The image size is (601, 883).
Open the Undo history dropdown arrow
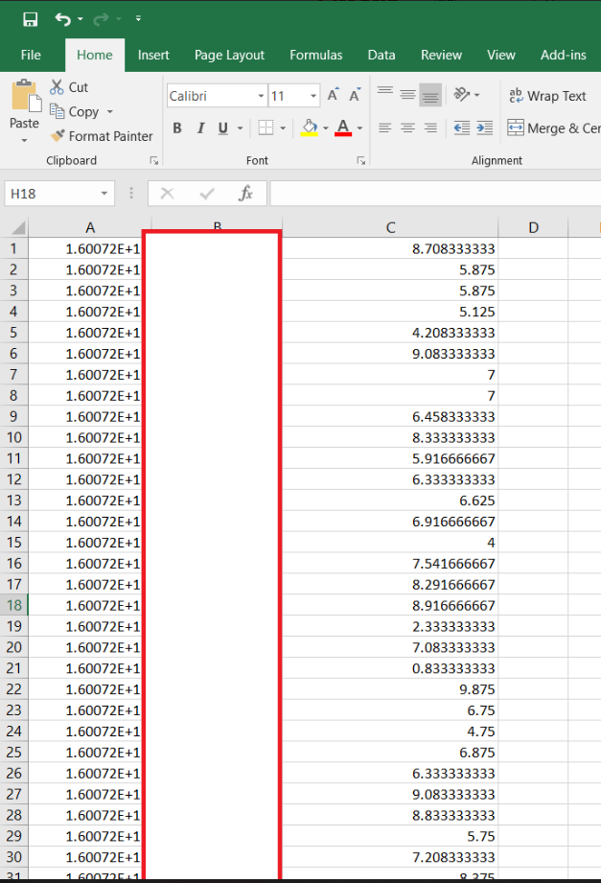tap(80, 20)
